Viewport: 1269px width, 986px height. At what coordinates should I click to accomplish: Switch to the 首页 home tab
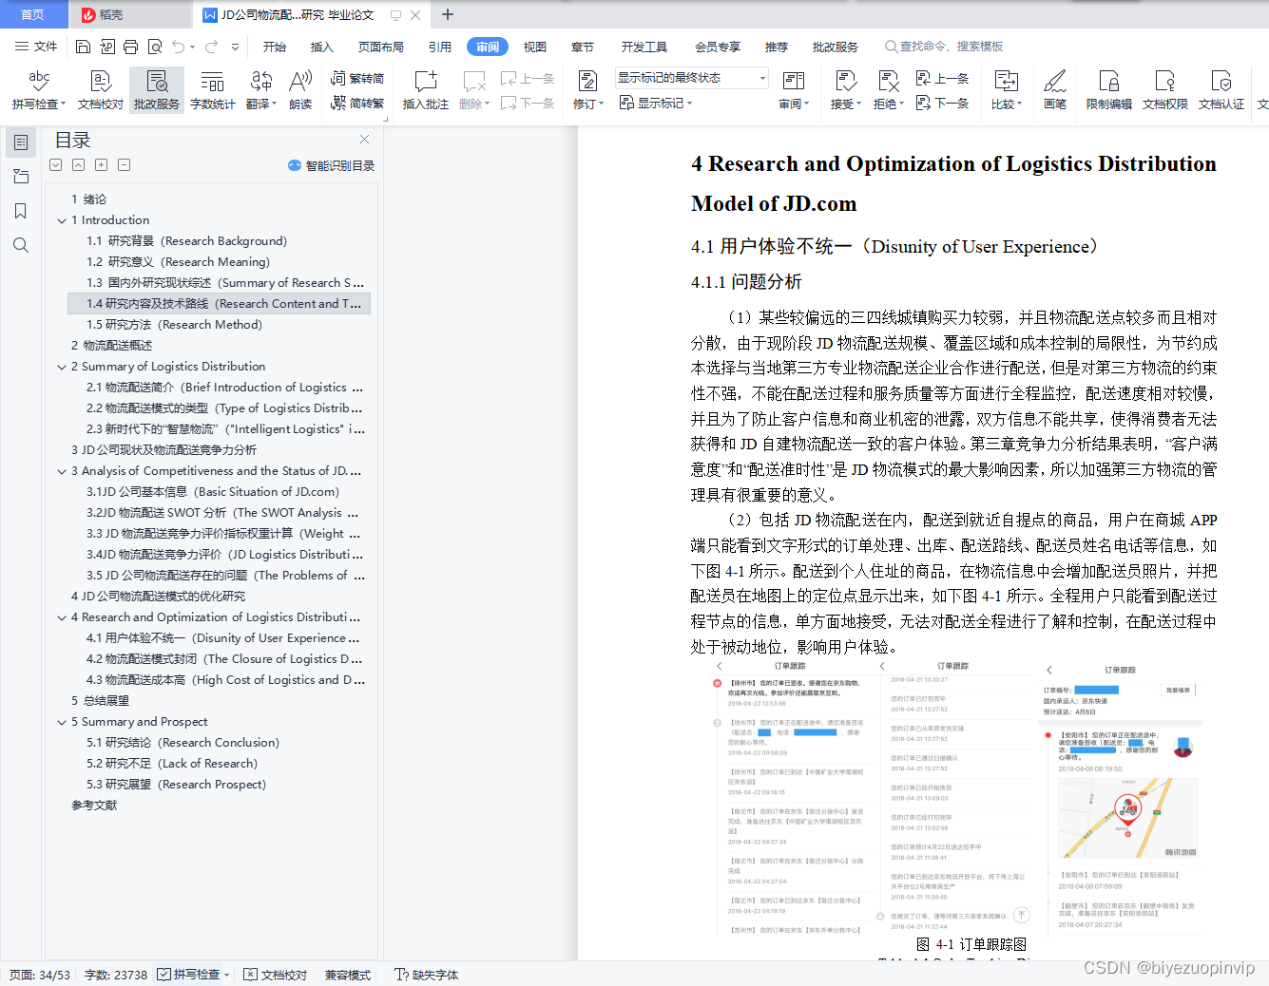pyautogui.click(x=33, y=14)
